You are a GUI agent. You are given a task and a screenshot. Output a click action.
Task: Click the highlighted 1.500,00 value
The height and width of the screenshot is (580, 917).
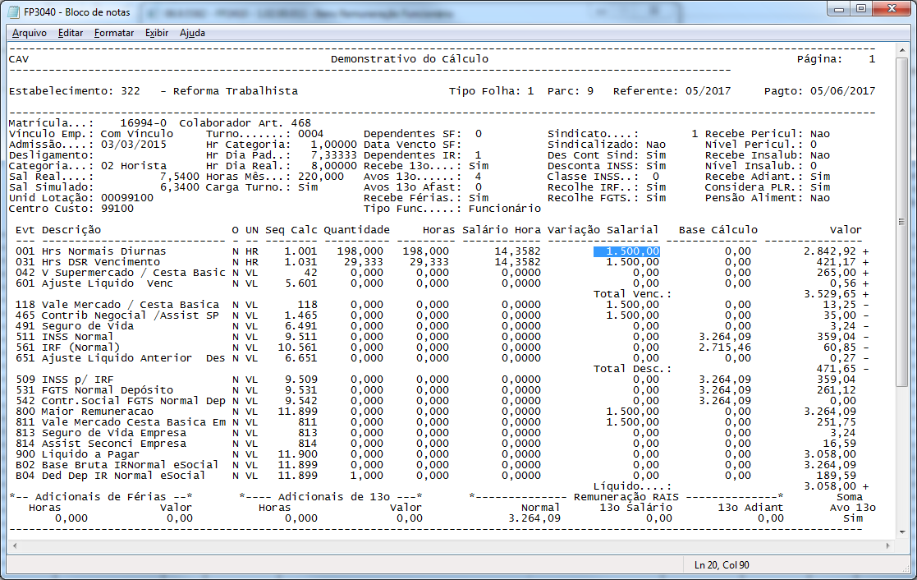(x=626, y=251)
